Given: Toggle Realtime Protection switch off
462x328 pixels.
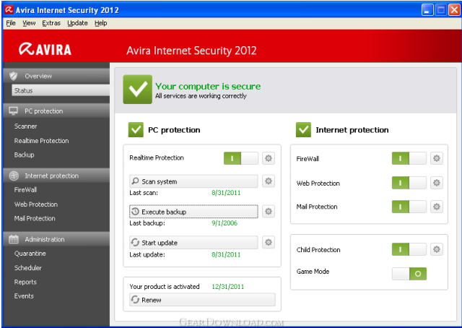Looking at the screenshot, I should coord(240,158).
